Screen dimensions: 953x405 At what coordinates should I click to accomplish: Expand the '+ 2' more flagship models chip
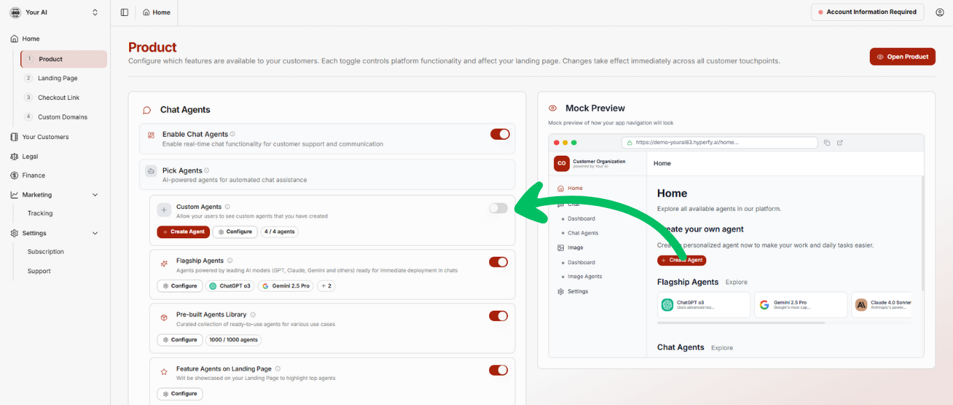click(x=326, y=286)
